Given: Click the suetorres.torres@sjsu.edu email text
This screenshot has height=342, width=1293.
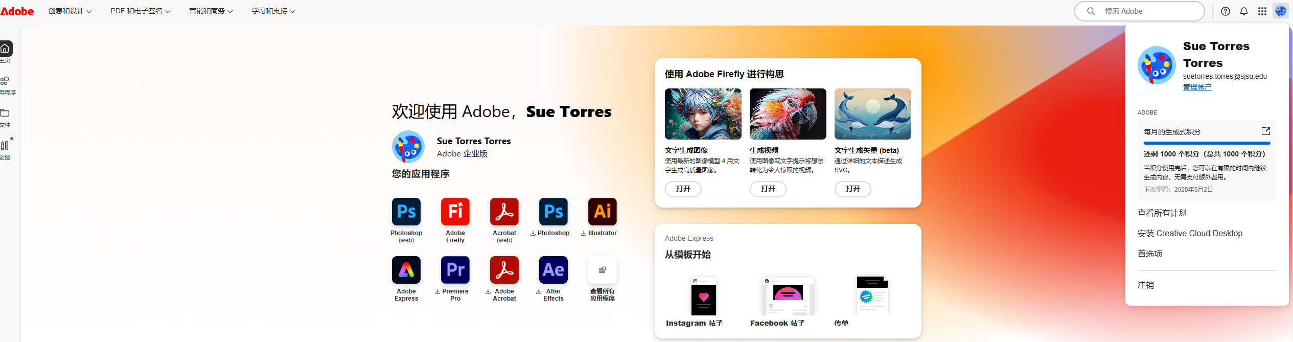Looking at the screenshot, I should point(1225,76).
